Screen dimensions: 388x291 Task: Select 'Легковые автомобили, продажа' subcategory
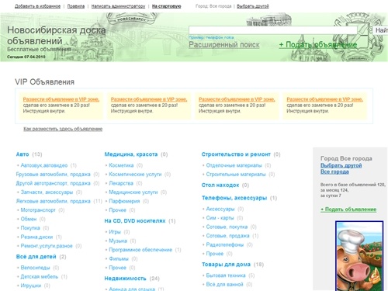pos(54,201)
